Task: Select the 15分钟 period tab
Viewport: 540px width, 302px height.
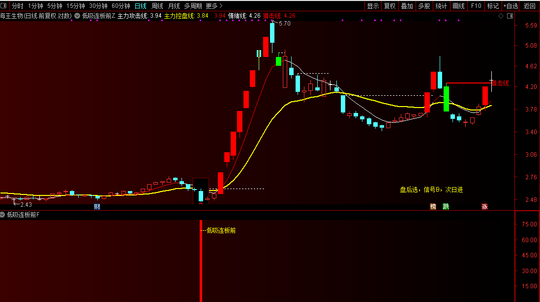Action: point(75,6)
